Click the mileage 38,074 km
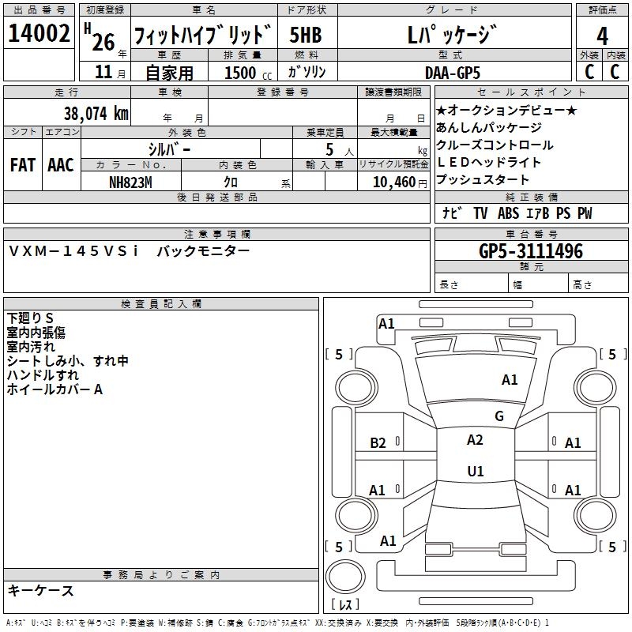This screenshot has height=632, width=632. (96, 113)
